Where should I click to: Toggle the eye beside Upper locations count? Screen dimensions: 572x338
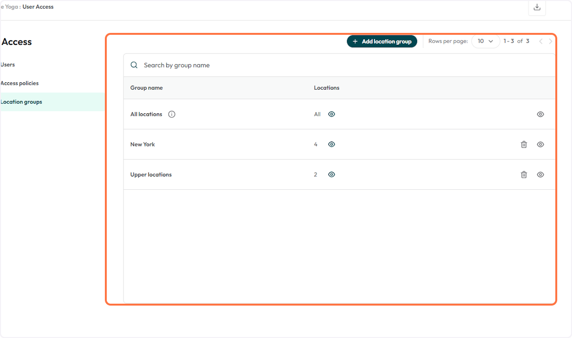(331, 174)
